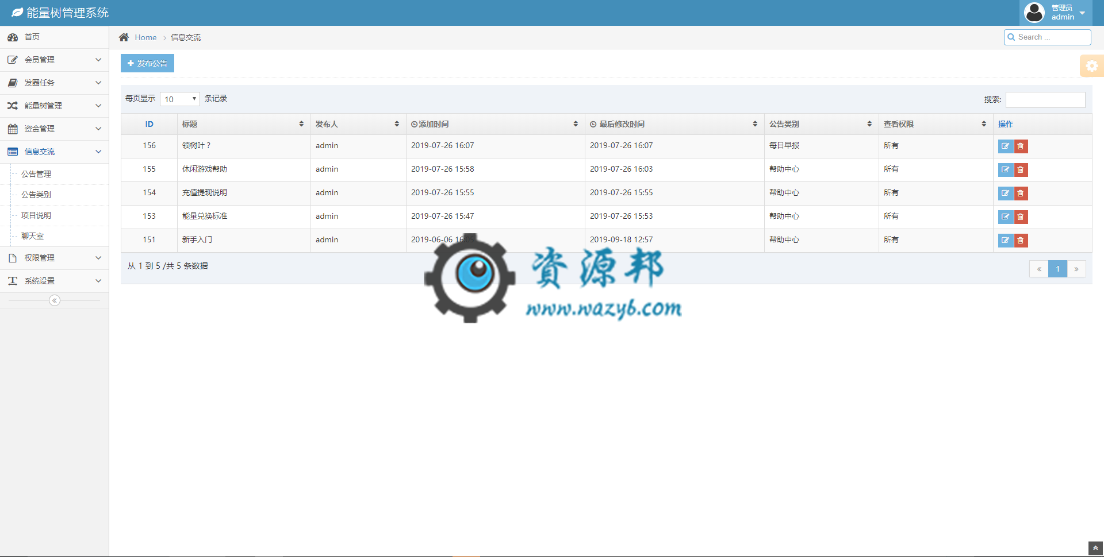Click the home icon in breadcrumb
This screenshot has height=557, width=1104.
point(124,37)
